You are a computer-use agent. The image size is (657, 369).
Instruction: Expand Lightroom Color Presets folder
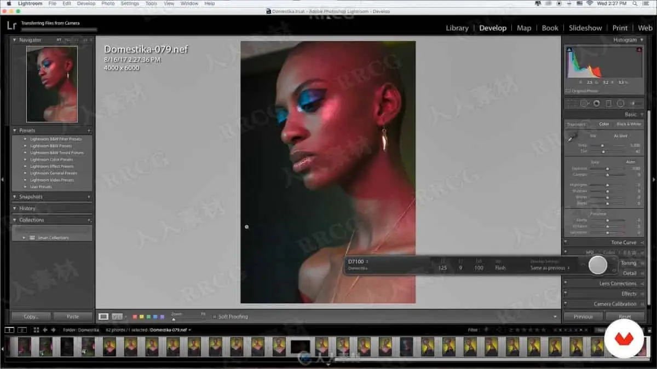coord(25,160)
